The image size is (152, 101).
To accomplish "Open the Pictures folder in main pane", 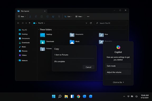I will tap(42, 49).
